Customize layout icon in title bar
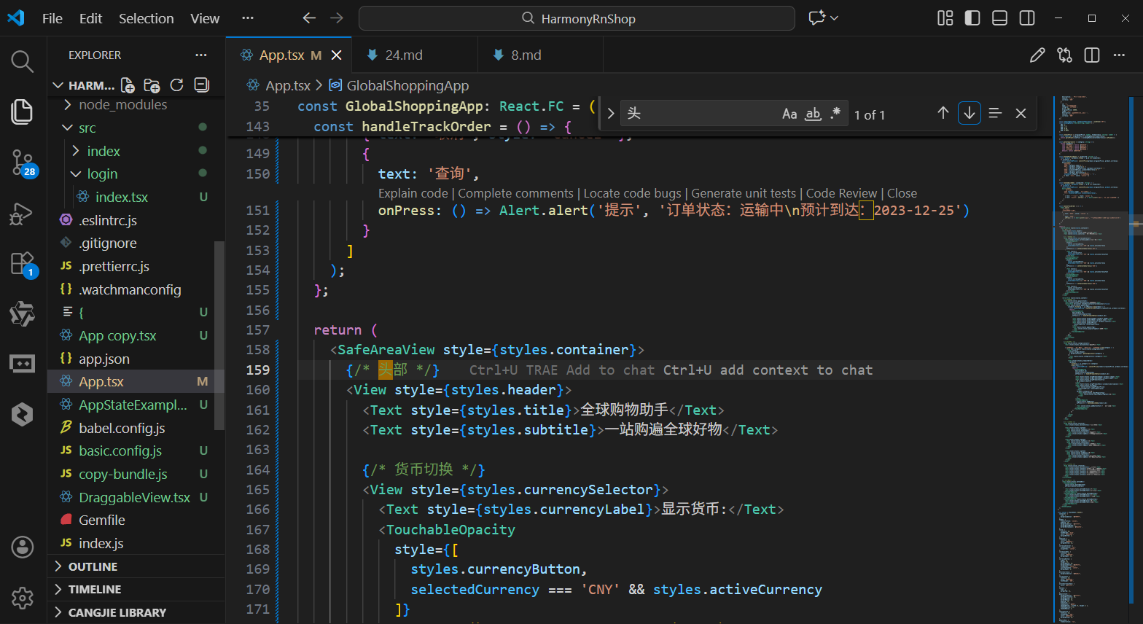The width and height of the screenshot is (1143, 624). [x=945, y=18]
